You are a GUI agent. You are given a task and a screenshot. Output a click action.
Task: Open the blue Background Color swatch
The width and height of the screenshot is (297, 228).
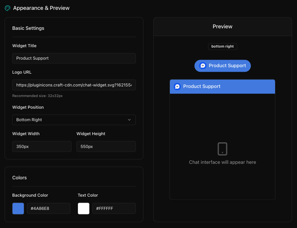point(18,208)
